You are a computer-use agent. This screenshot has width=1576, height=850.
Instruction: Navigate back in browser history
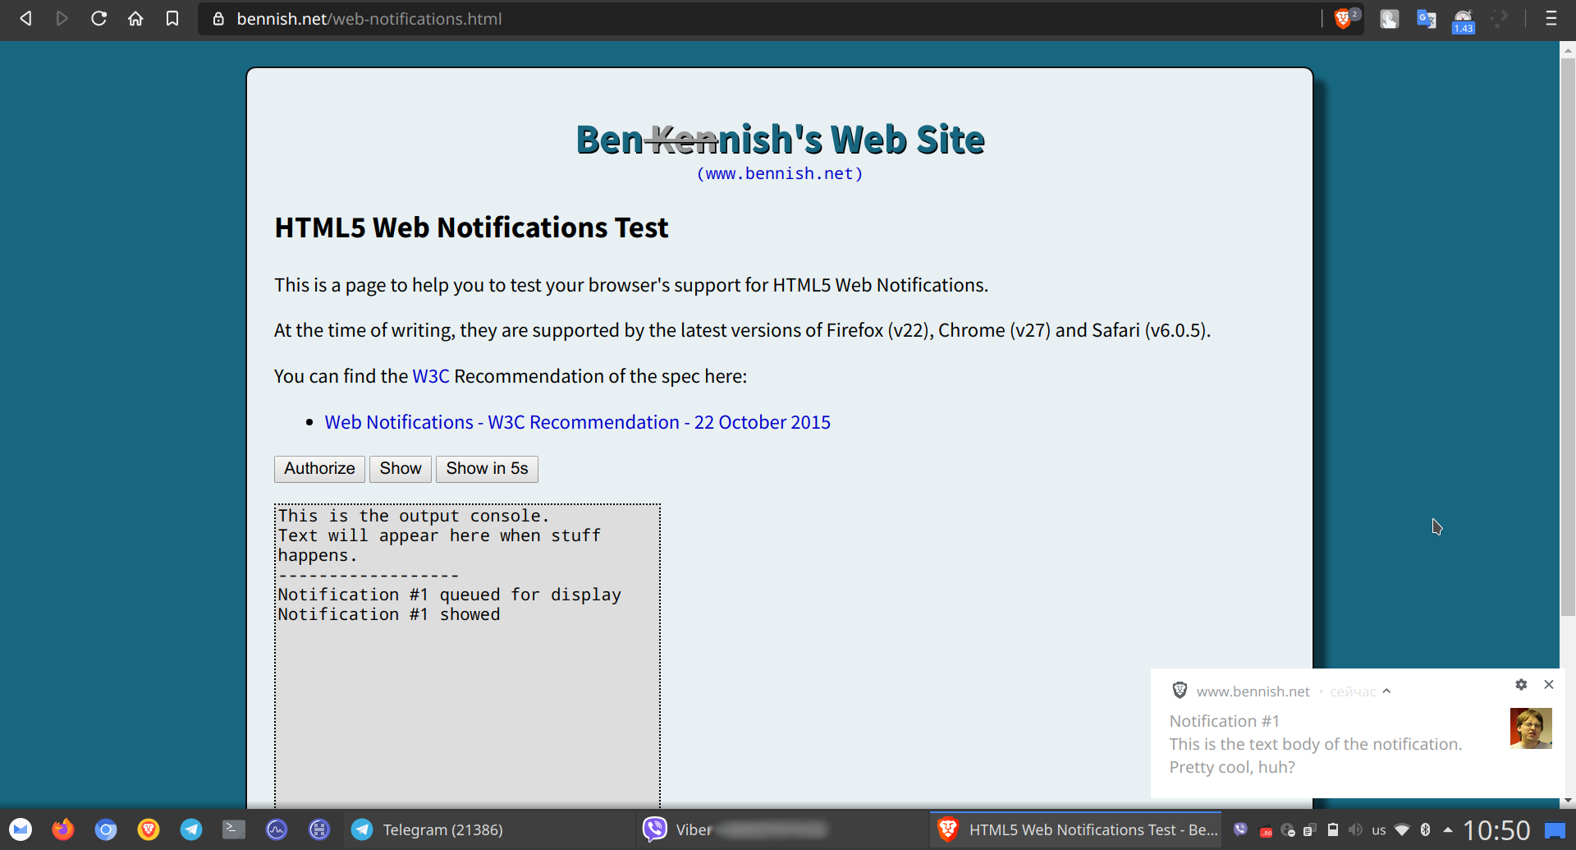tap(25, 18)
